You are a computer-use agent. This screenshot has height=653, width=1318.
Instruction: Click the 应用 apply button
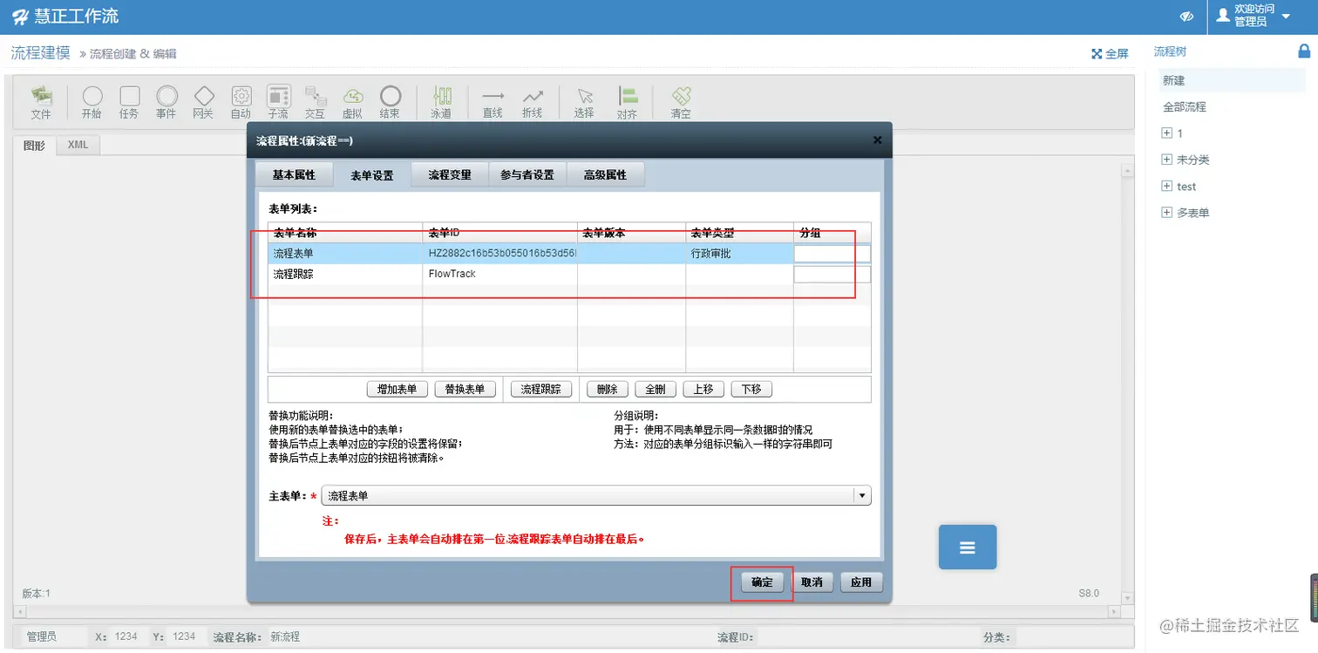click(861, 582)
